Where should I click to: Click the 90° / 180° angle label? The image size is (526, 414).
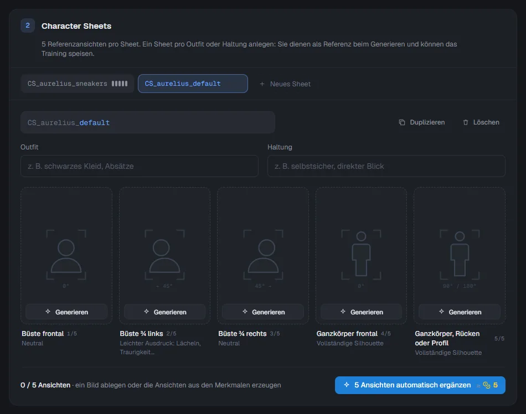pos(460,286)
